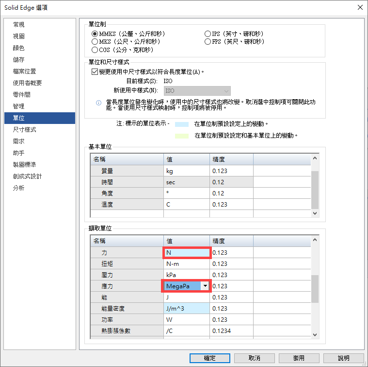This screenshot has width=368, height=367.
Task: Click the J value for 能
Action: 187,297
